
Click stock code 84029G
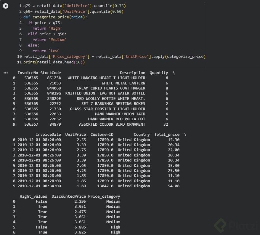pyautogui.click(x=54, y=93)
